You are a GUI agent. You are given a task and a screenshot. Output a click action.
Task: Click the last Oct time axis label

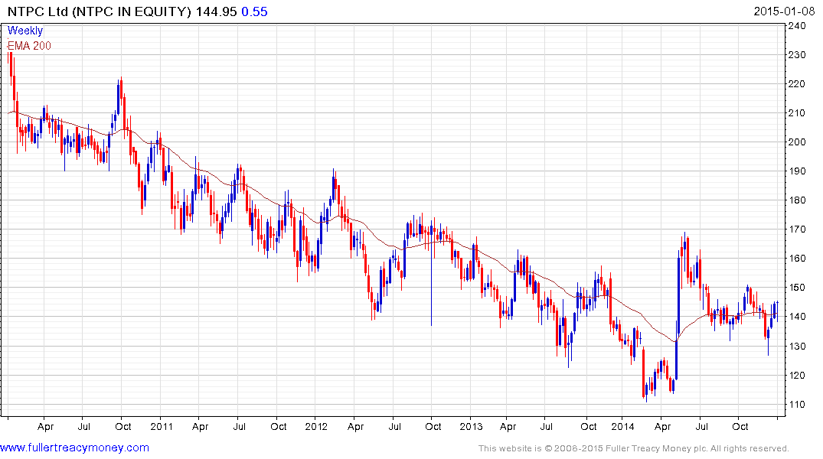tap(740, 426)
